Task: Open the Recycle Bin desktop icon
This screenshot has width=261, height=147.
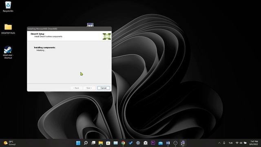Action: pyautogui.click(x=8, y=7)
